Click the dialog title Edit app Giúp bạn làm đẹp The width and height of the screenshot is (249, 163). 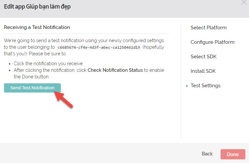pyautogui.click(x=37, y=6)
